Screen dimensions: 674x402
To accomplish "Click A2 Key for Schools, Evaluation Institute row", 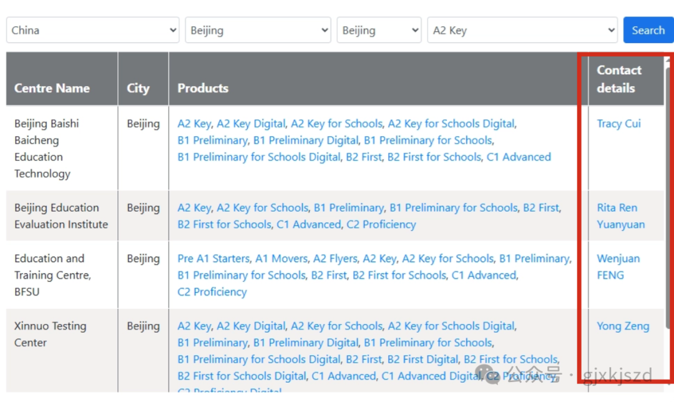I will click(262, 208).
